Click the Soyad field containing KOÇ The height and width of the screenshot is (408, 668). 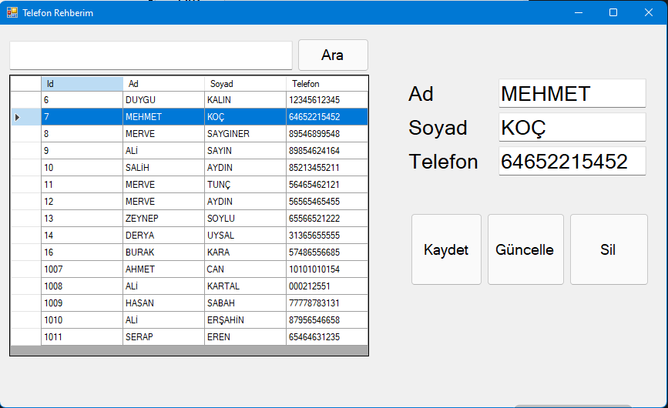click(571, 128)
